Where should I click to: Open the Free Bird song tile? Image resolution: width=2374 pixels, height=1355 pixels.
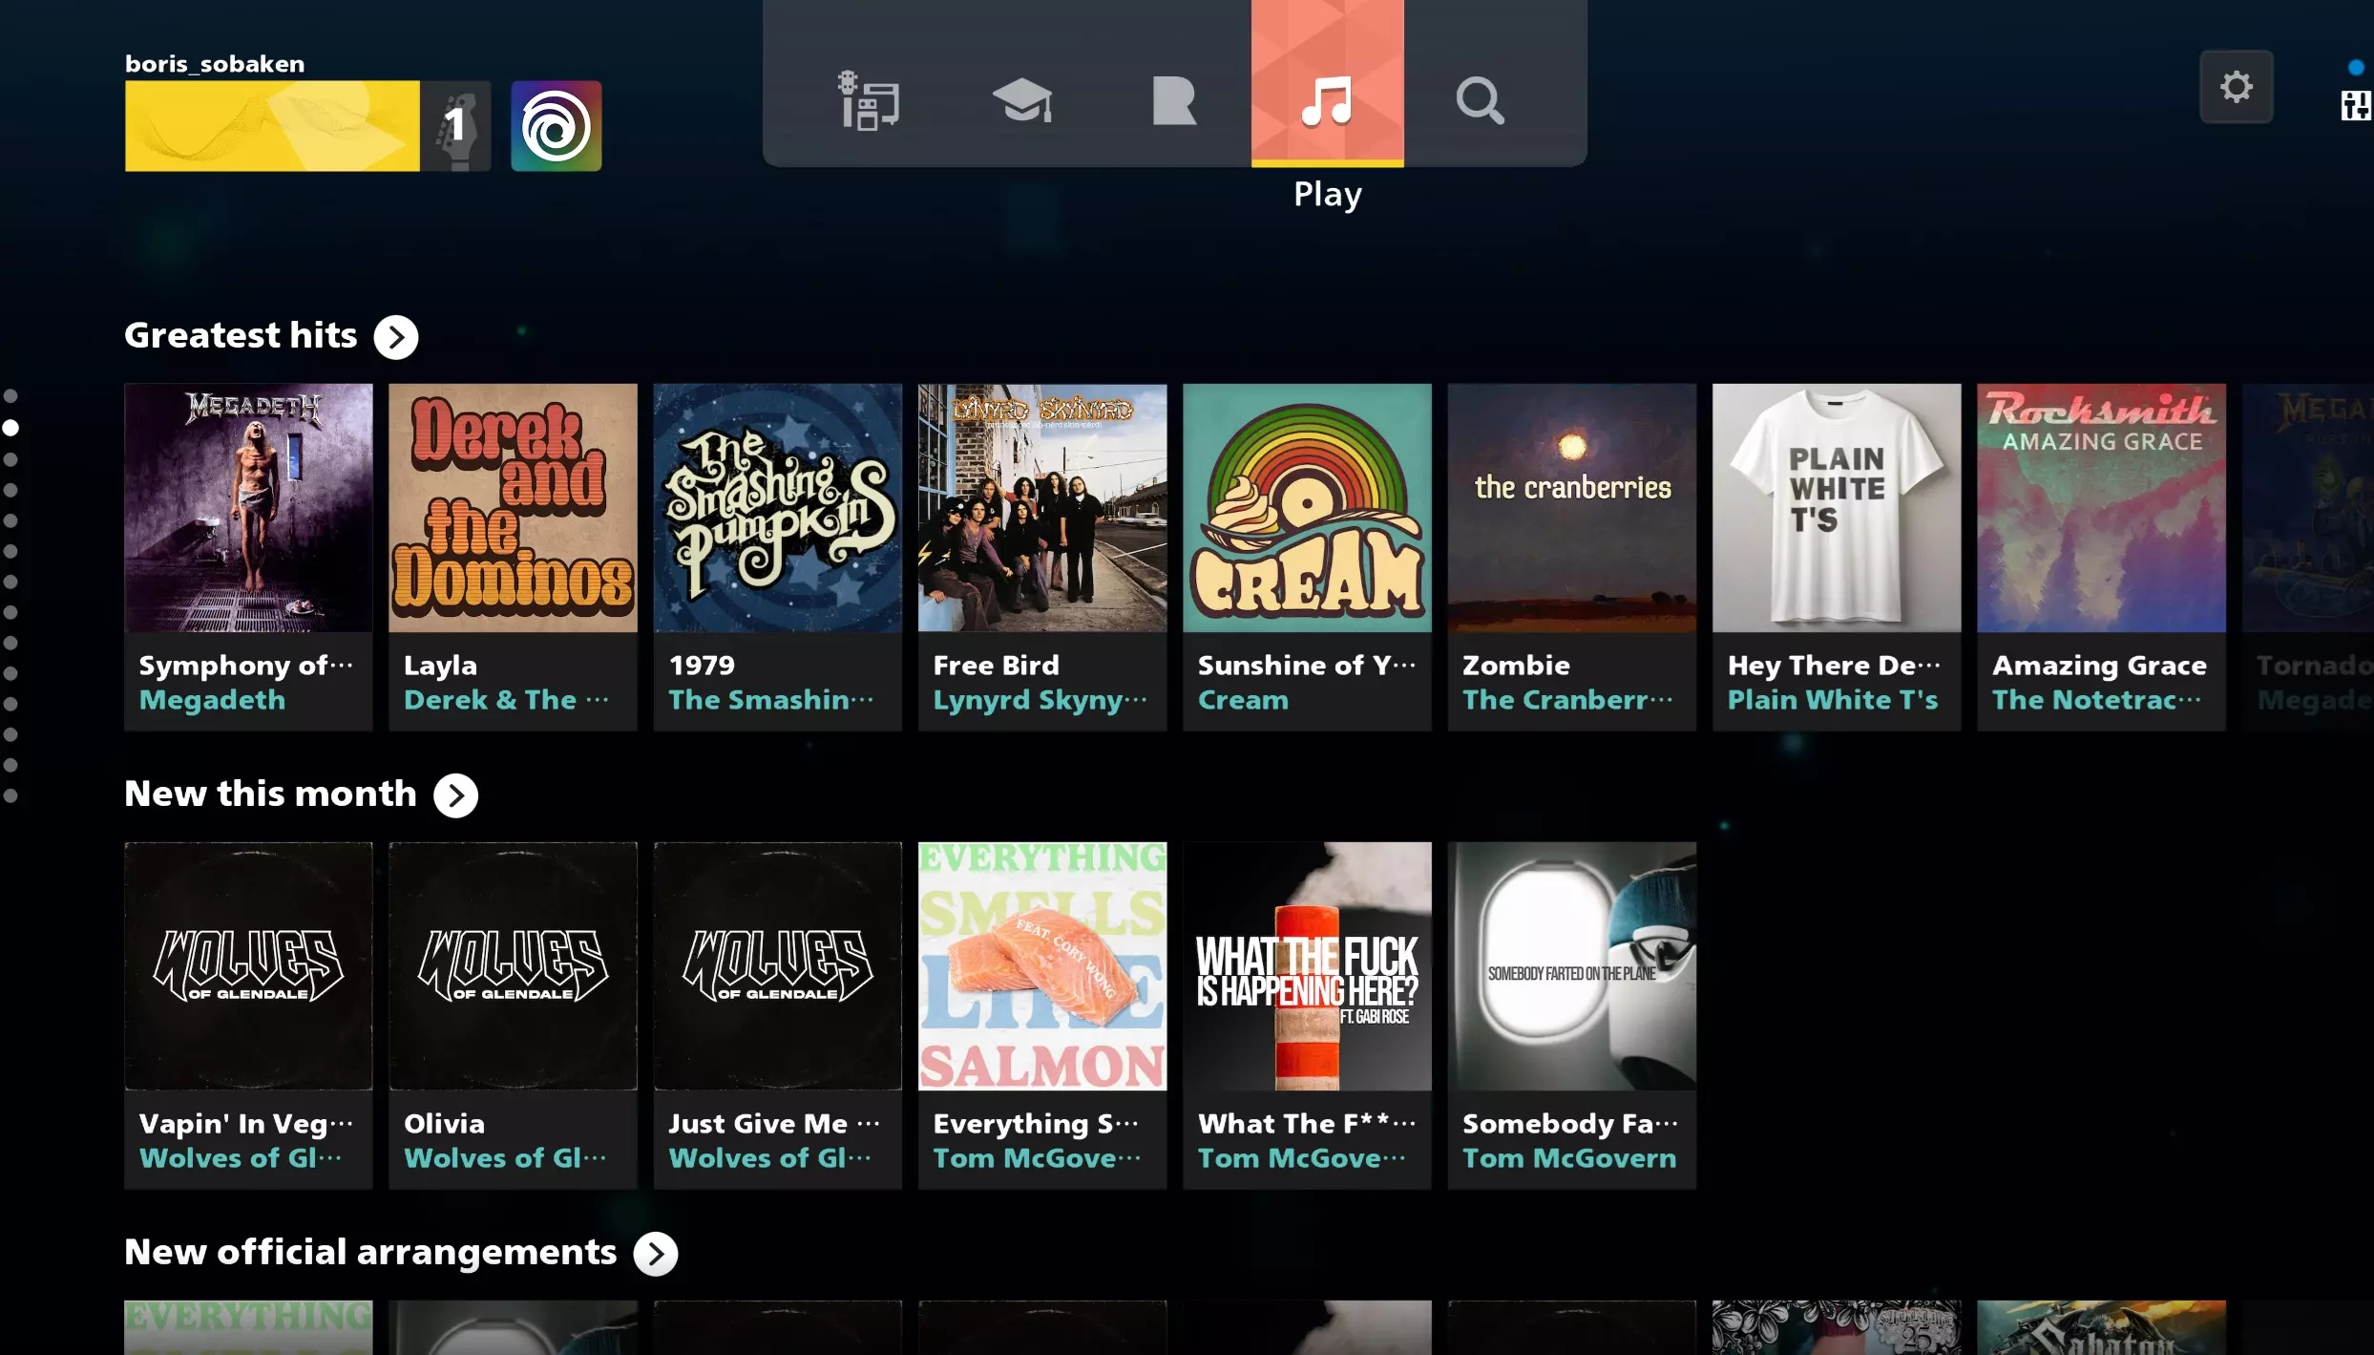(1041, 508)
